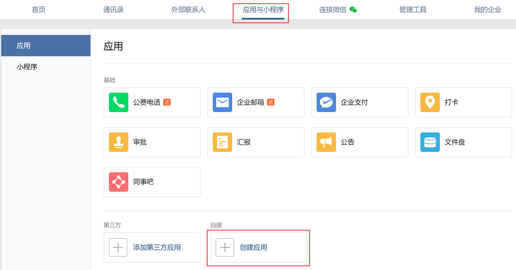Click the plus icon for 添加第三方应用
The height and width of the screenshot is (270, 516).
(118, 247)
